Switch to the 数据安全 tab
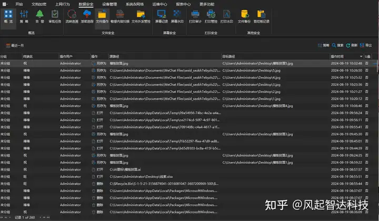Screen dimensions: 379x221 point(86,4)
